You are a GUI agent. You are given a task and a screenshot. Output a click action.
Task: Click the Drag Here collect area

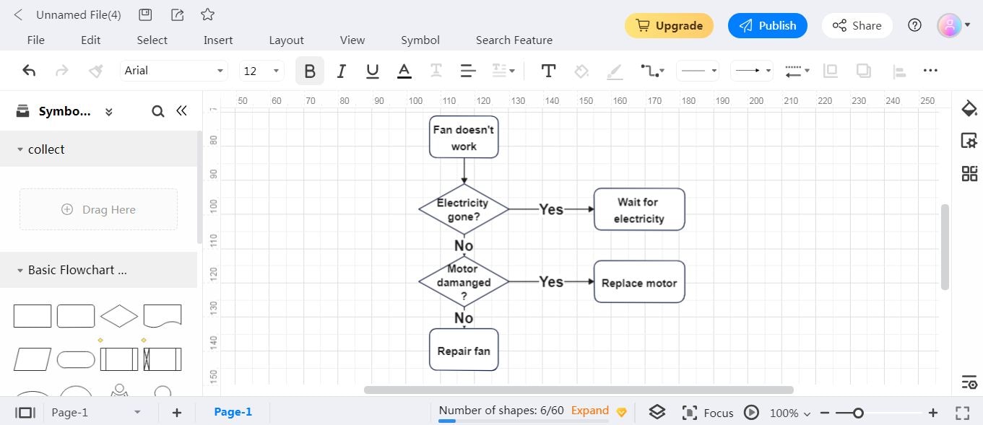pyautogui.click(x=98, y=209)
